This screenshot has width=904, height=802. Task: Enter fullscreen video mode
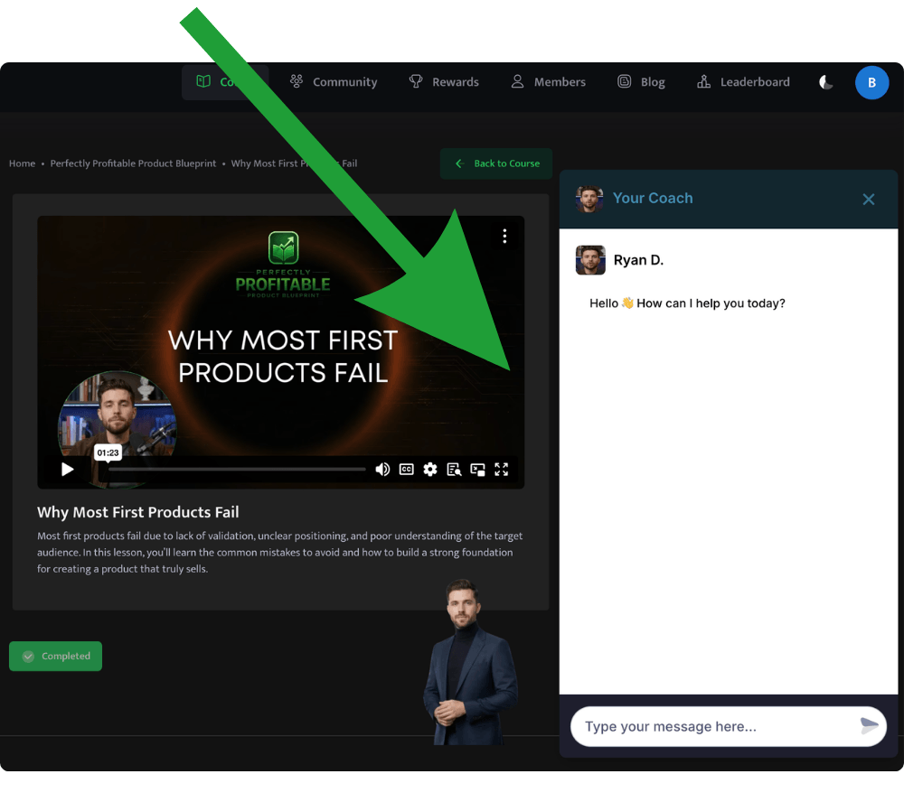coord(502,470)
